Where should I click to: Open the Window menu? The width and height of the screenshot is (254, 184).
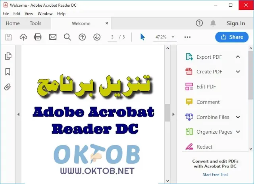45,13
